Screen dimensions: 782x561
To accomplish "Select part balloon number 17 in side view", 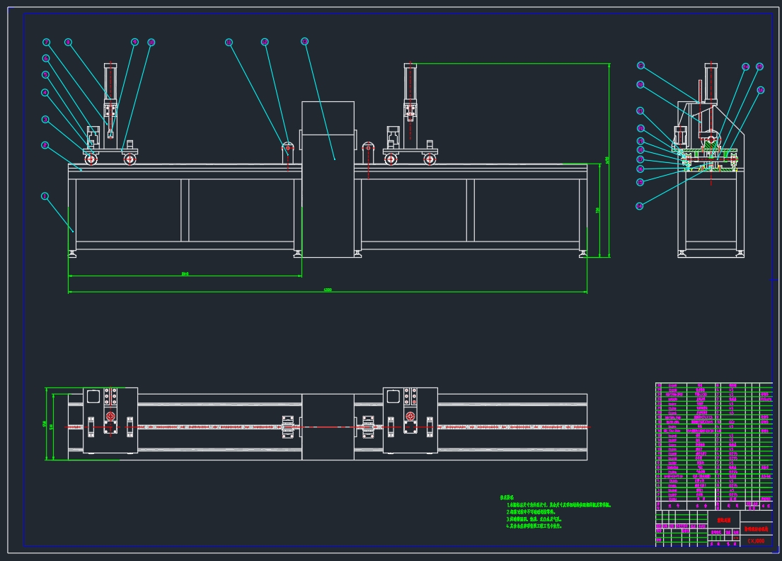I will pos(640,159).
